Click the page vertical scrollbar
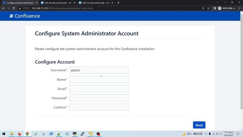243x137 pixels. [241, 61]
